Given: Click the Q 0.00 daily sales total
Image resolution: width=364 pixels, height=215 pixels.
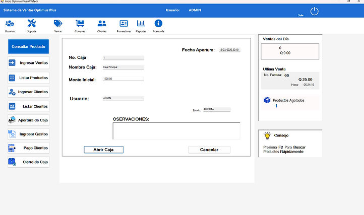Looking at the screenshot, I should click(285, 53).
